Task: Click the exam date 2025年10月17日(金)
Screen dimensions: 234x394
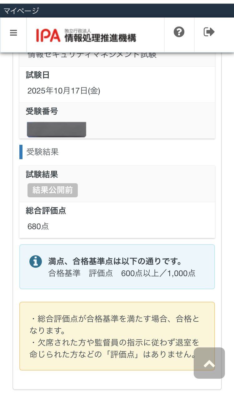Action: [x=64, y=91]
